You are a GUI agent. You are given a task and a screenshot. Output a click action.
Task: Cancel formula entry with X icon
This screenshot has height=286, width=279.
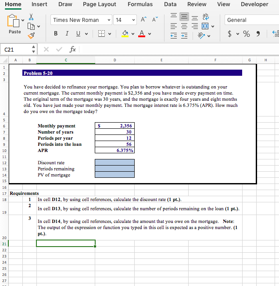pos(46,49)
